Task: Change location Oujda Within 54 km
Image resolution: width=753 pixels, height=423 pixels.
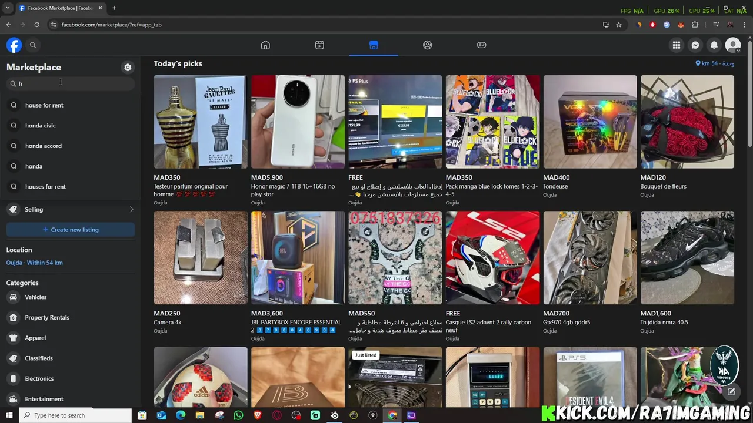Action: (35, 263)
